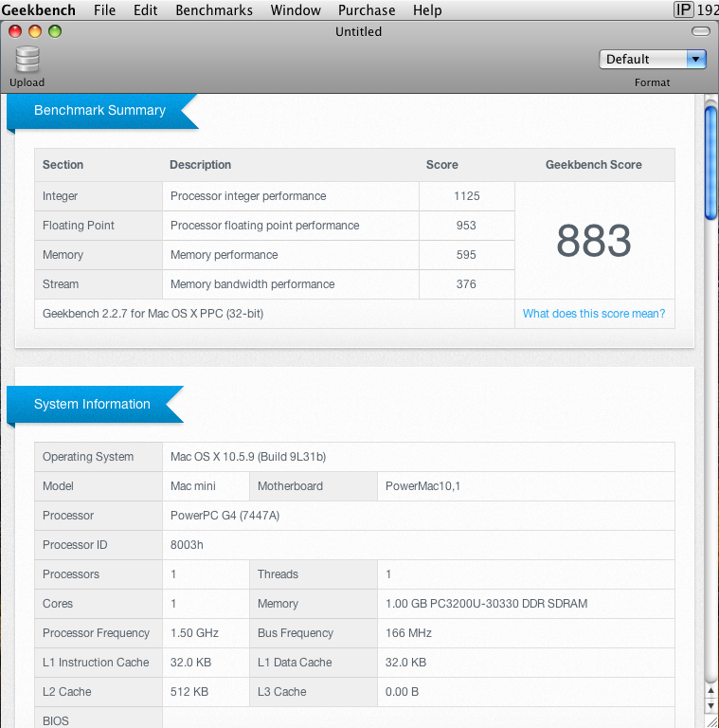Screen dimensions: 719x728
Task: Click the Memory score 595
Action: click(466, 254)
